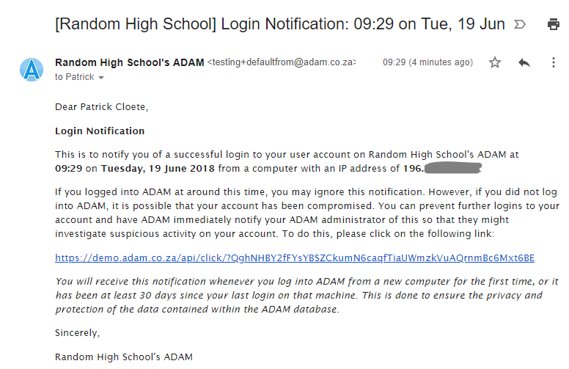569x369 pixels.
Task: Open the sender's blue ADAM avatar
Action: click(32, 69)
